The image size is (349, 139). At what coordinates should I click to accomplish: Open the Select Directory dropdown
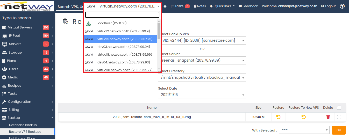pyautogui.click(x=202, y=77)
